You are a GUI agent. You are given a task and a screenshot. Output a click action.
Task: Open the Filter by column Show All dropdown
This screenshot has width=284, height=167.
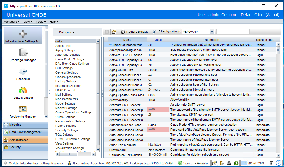[198, 31]
